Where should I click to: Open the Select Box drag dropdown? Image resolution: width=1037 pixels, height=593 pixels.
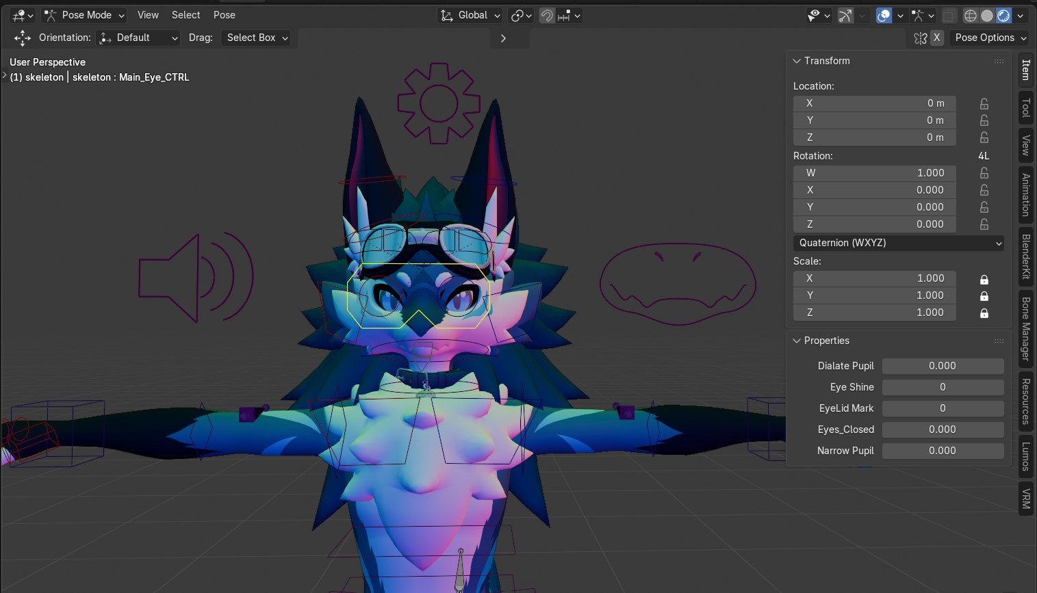click(x=256, y=38)
